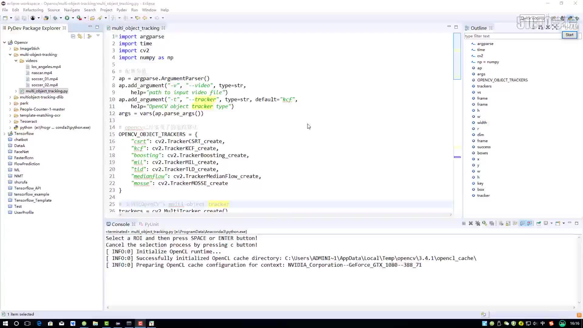This screenshot has height=328, width=583.
Task: Click the Quick Access search box
Action: point(532,18)
